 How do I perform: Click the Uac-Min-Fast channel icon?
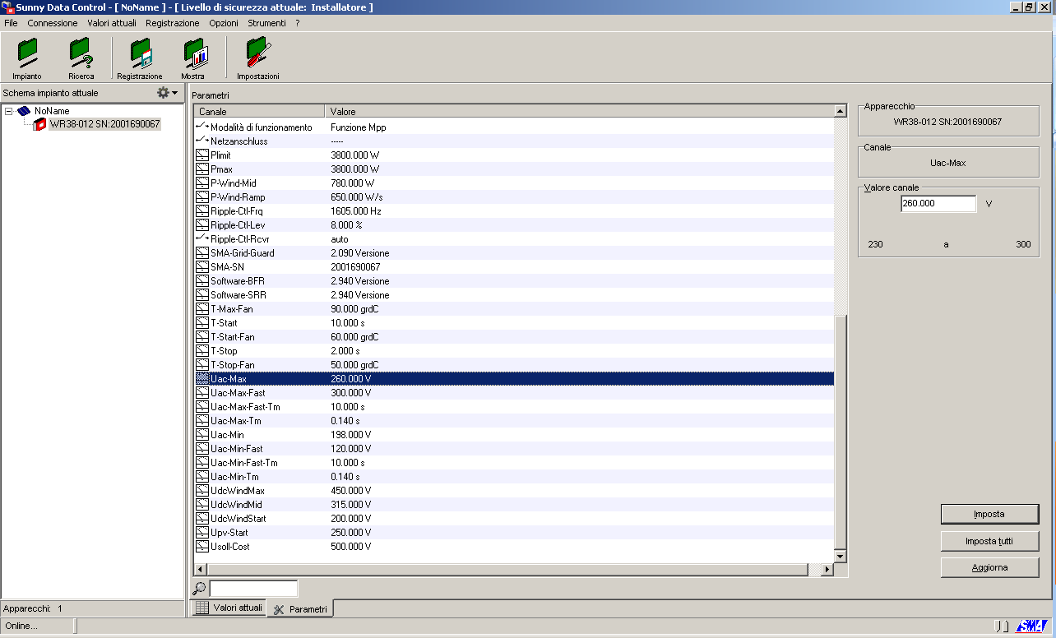(x=202, y=449)
